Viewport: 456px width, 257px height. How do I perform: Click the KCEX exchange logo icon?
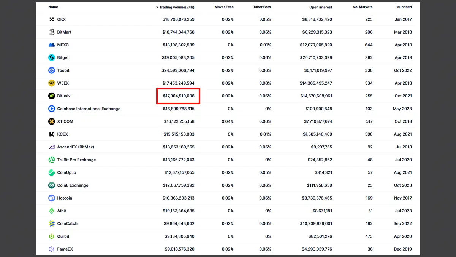point(52,134)
